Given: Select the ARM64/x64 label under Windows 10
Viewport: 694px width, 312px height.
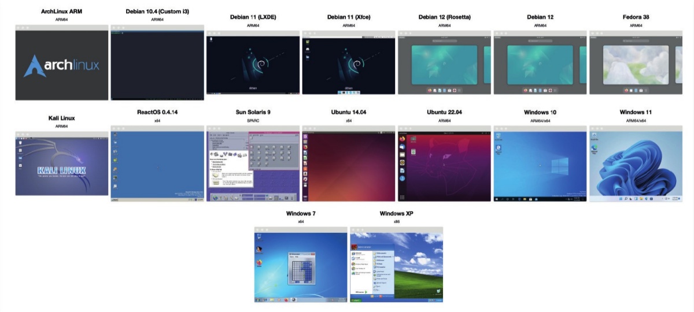Looking at the screenshot, I should tap(540, 121).
